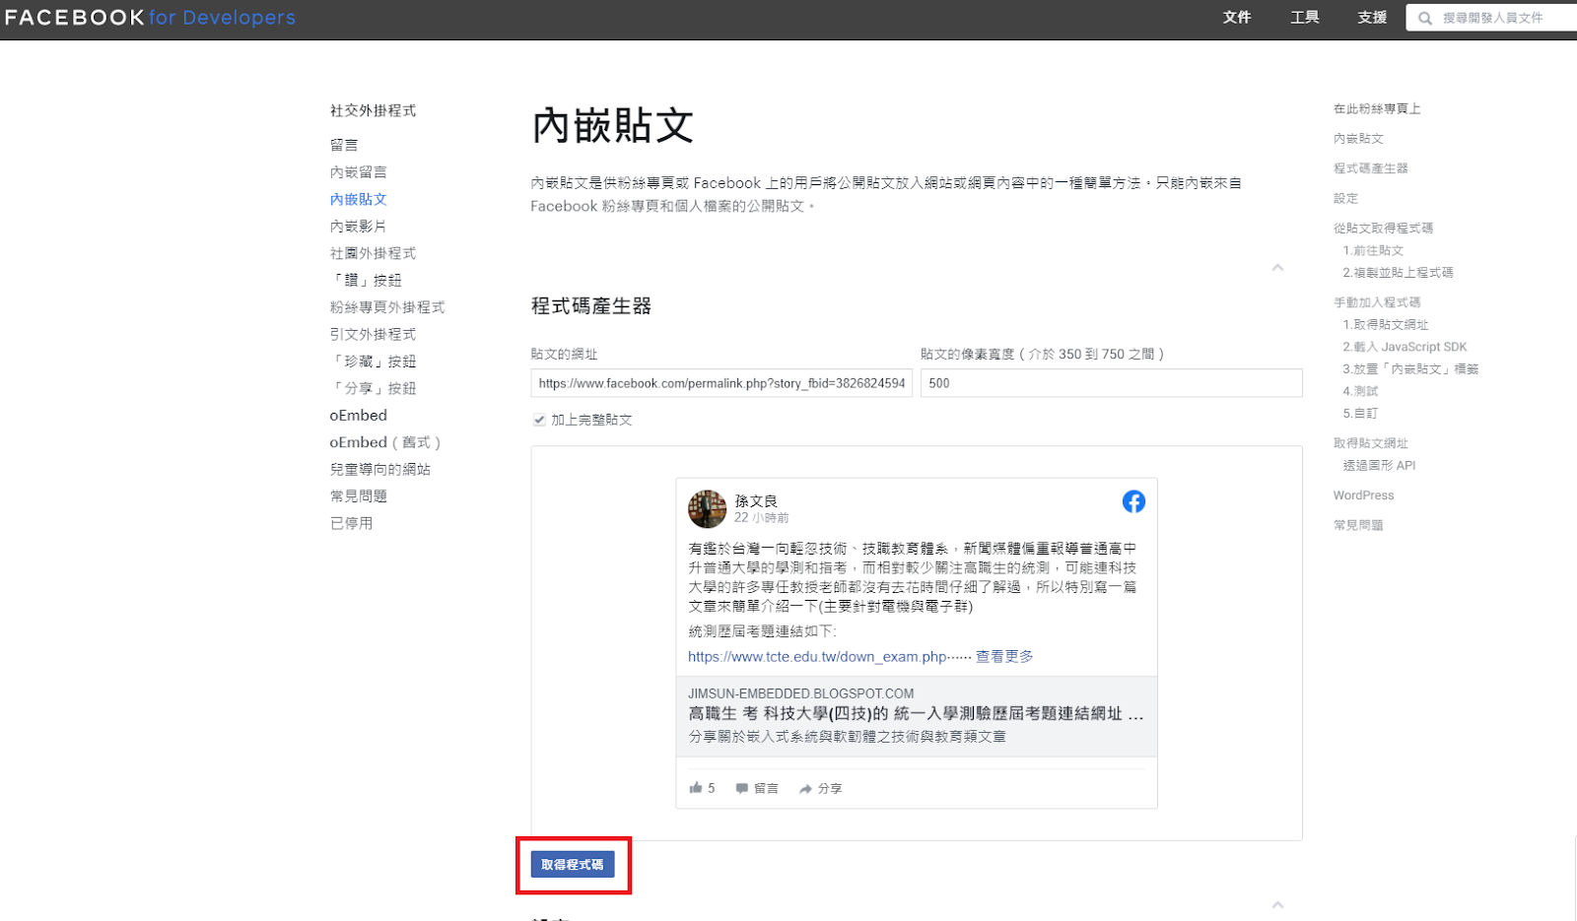Jump to 常見問題 in right outline
The width and height of the screenshot is (1577, 921).
point(1358,525)
